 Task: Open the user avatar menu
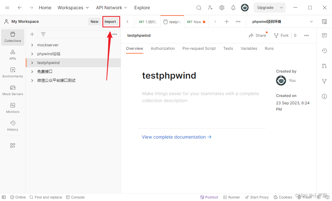click(244, 8)
